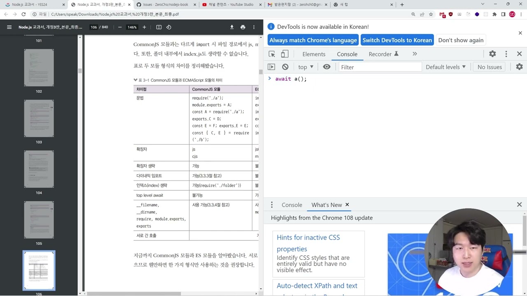Open the Default levels dropdown

pyautogui.click(x=445, y=67)
